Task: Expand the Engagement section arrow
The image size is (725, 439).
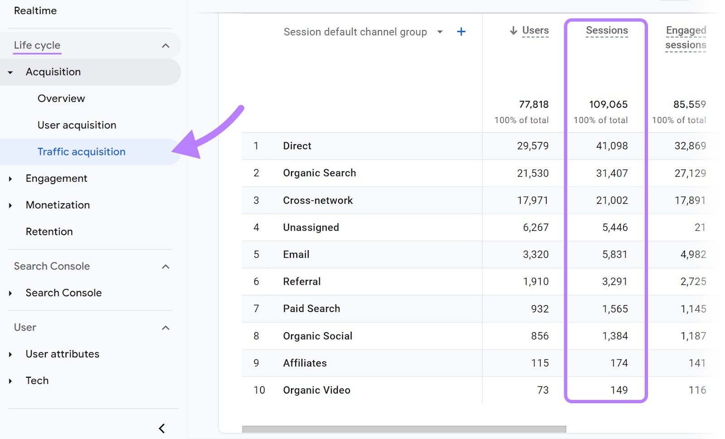Action: coord(10,178)
